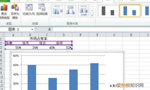
Task: Click into the formula bar
Action: (x=101, y=29)
